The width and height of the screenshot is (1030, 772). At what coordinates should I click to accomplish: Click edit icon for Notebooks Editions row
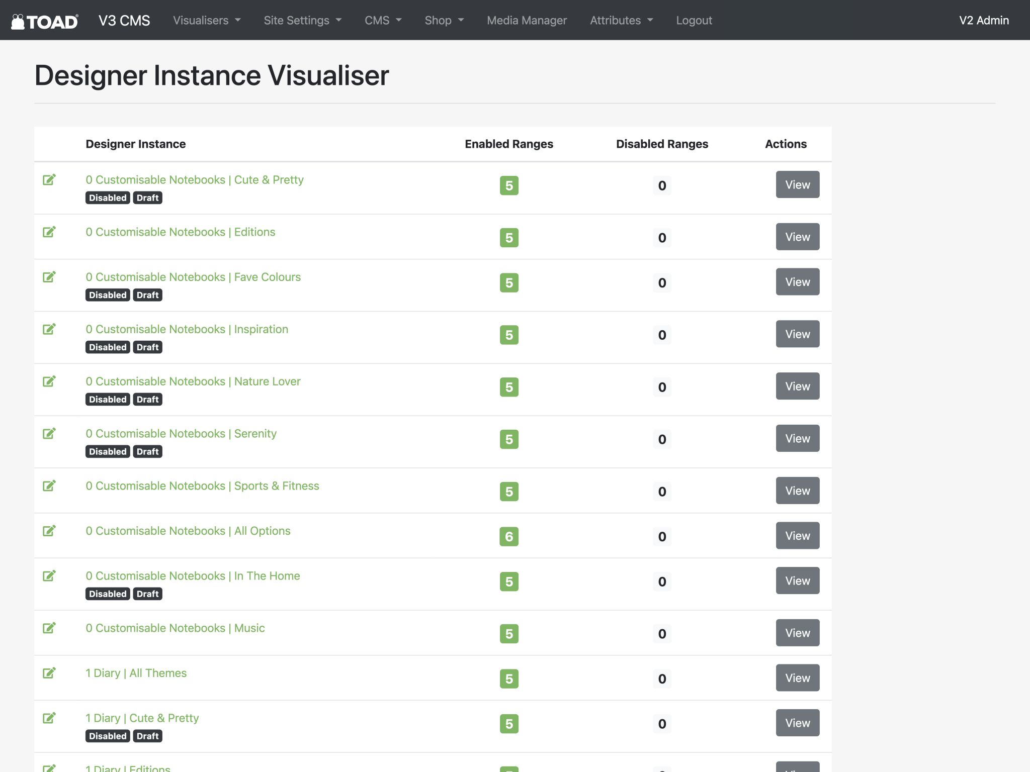click(x=49, y=232)
